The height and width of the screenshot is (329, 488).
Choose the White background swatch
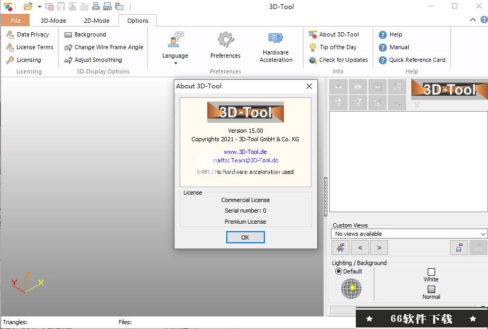(431, 272)
